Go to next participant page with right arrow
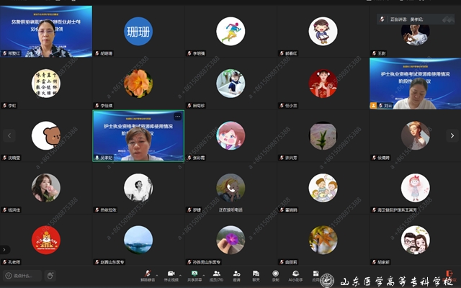461x288 pixels. pos(452,135)
